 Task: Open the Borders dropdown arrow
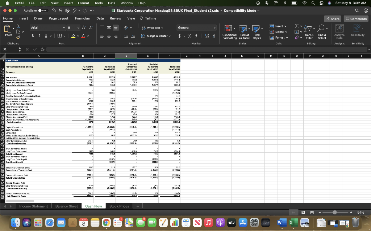[x=65, y=36]
